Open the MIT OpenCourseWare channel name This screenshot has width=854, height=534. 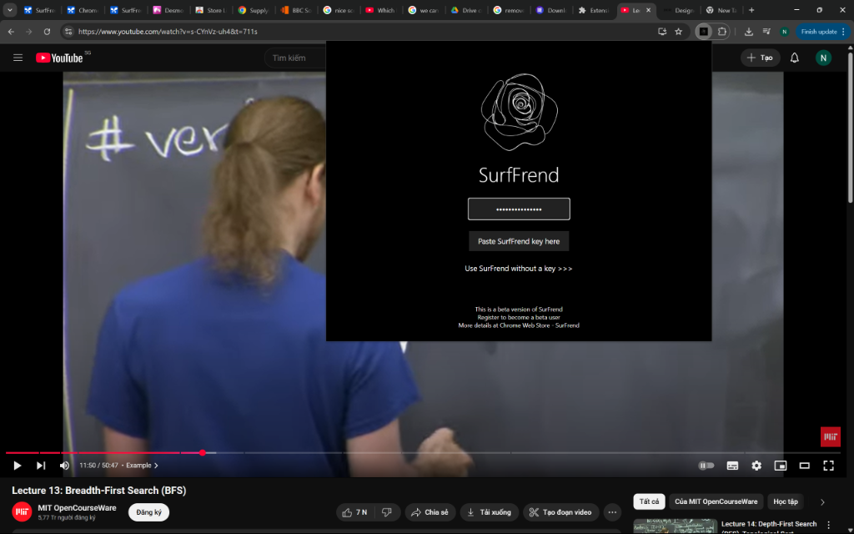coord(77,508)
